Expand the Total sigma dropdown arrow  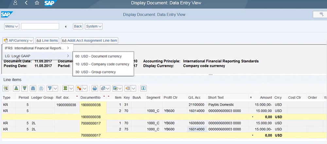[x=71, y=88]
